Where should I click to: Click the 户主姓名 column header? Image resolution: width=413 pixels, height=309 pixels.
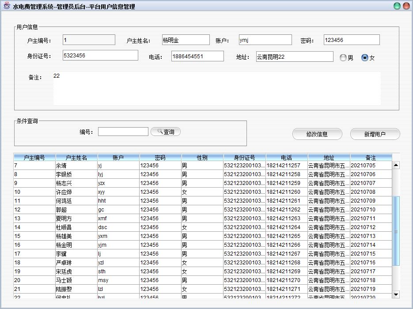click(x=77, y=158)
